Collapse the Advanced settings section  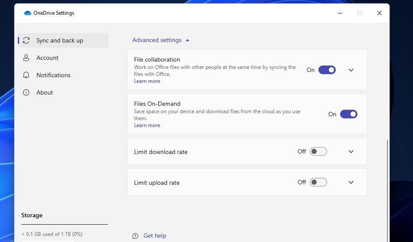161,40
